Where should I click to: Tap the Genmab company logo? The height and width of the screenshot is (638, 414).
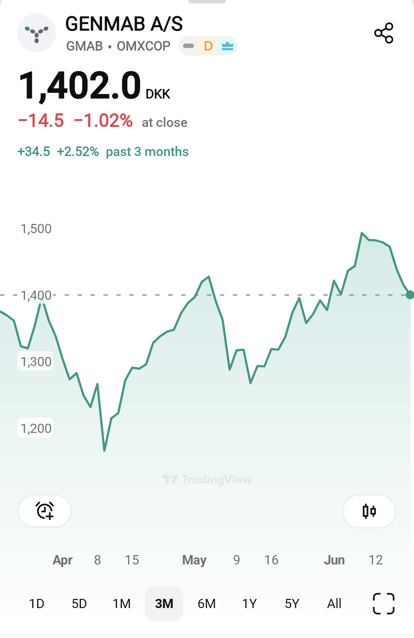tap(36, 33)
